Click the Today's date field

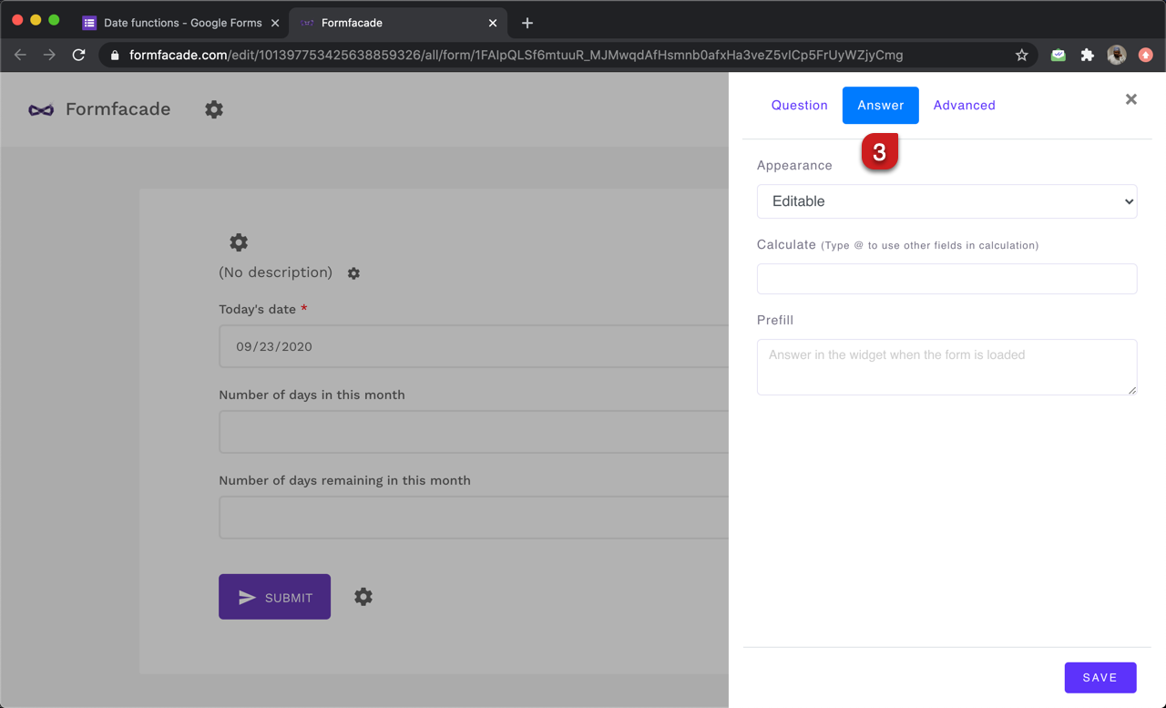474,346
